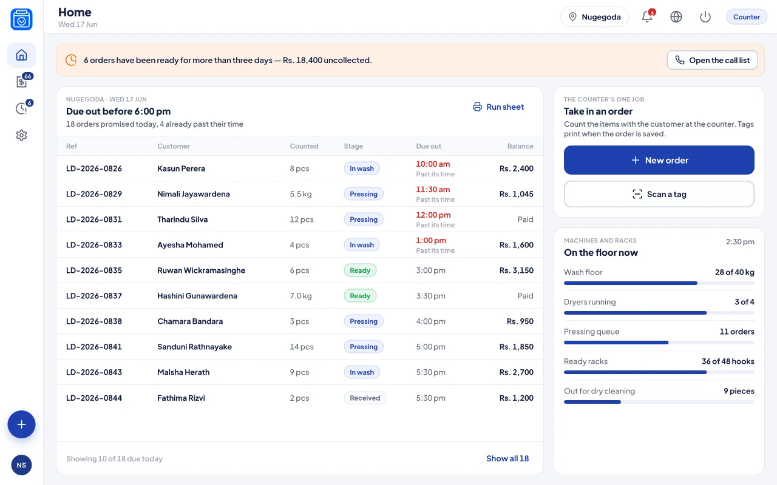Open the overdue clock sidebar icon with 6 badge
The width and height of the screenshot is (777, 485).
tap(21, 109)
